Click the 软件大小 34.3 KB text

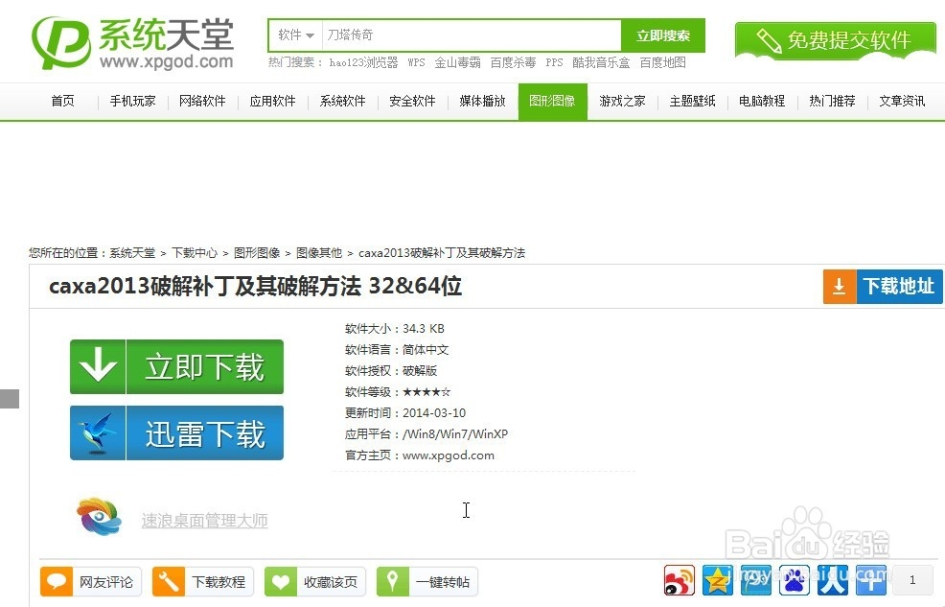tap(395, 329)
